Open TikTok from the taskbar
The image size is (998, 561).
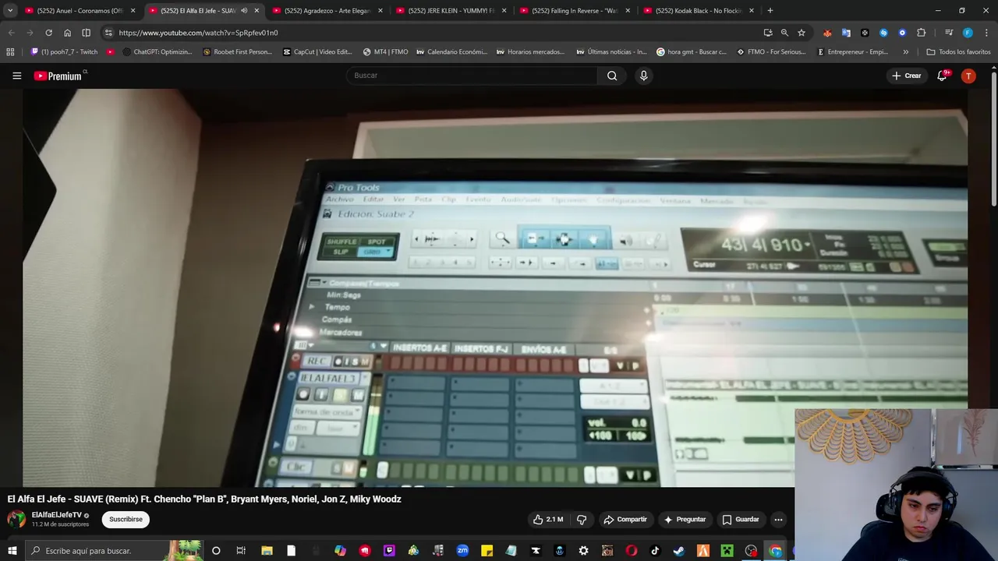(654, 551)
